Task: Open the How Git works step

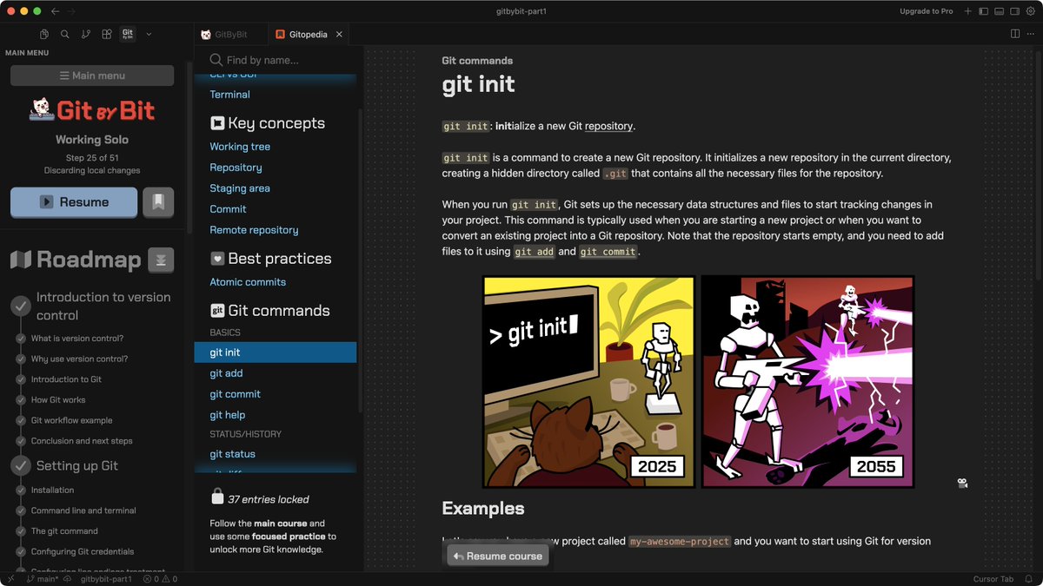Action: coord(58,400)
